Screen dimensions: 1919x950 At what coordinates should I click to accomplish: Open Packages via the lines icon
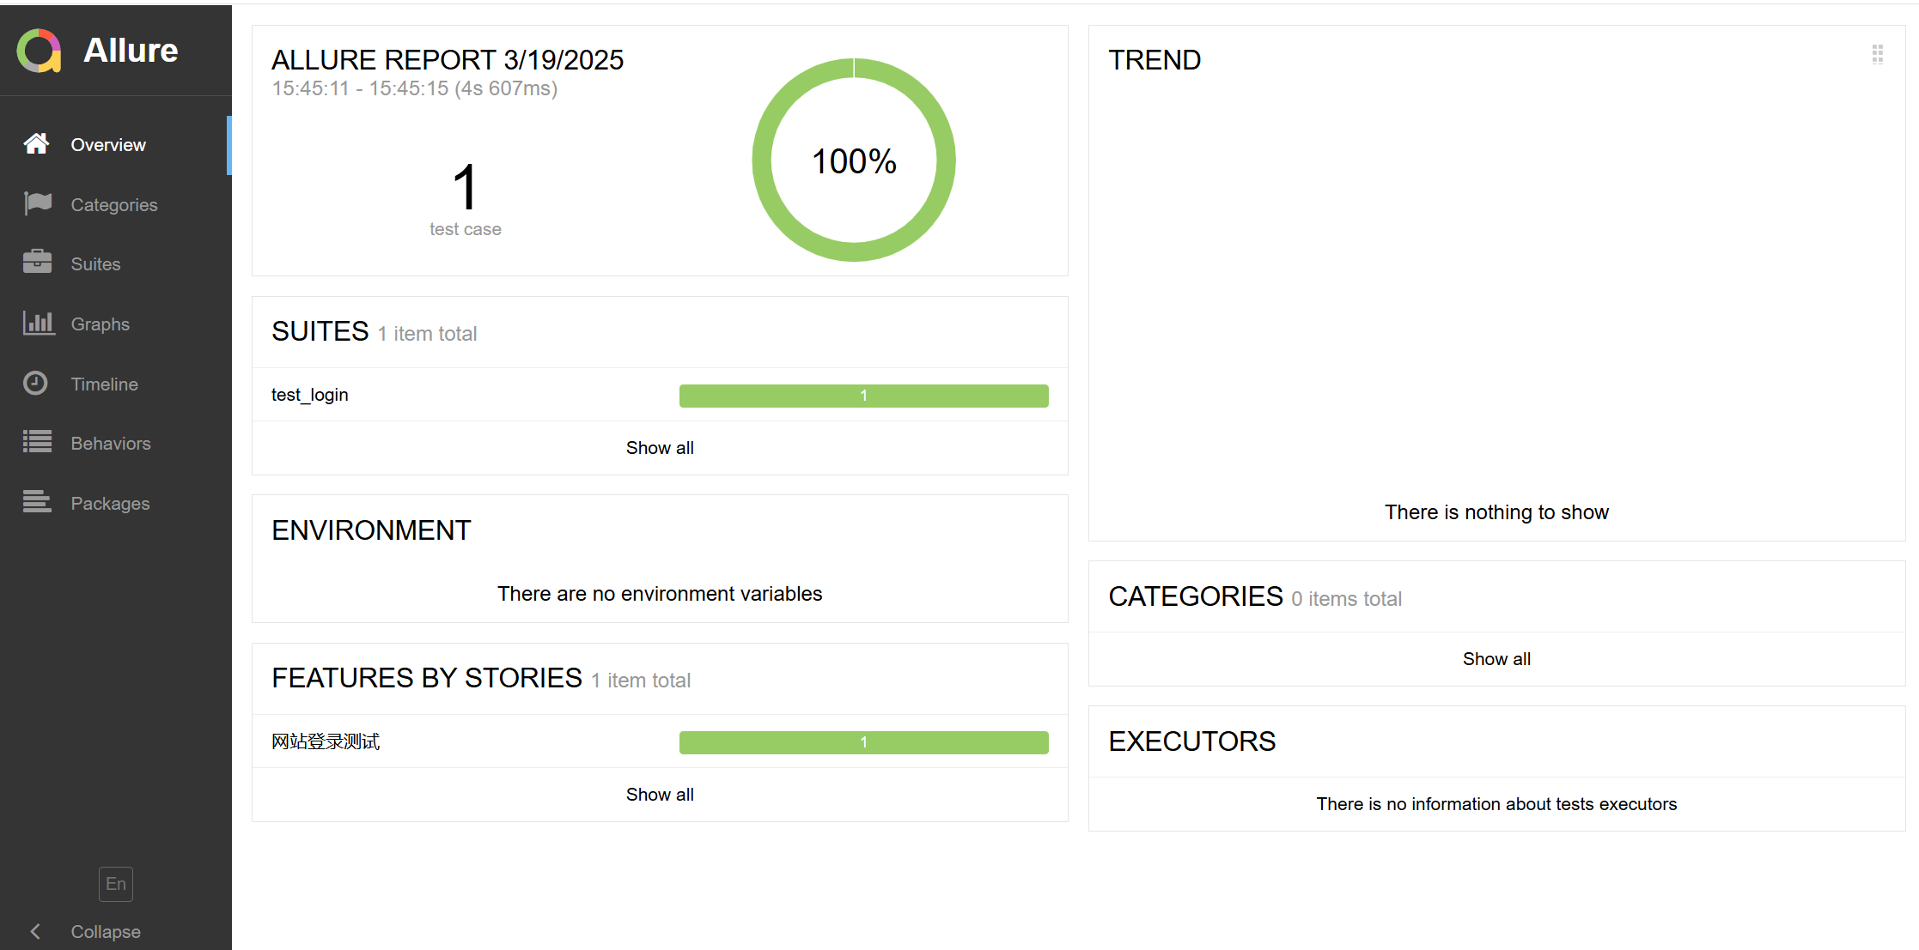point(37,502)
